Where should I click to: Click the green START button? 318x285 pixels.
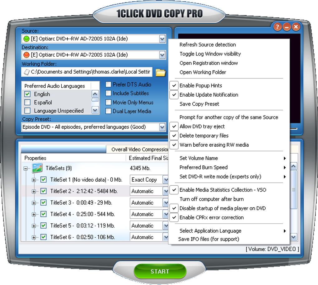160,271
